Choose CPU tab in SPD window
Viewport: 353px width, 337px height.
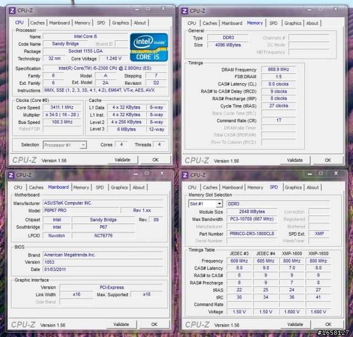pyautogui.click(x=192, y=187)
